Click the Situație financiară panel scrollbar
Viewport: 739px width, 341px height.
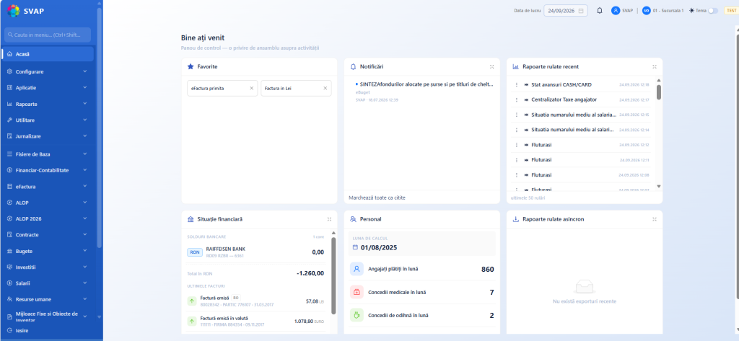[333, 275]
